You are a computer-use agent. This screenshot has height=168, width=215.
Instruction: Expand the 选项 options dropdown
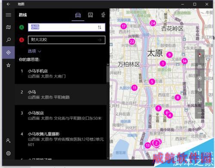(x=34, y=51)
